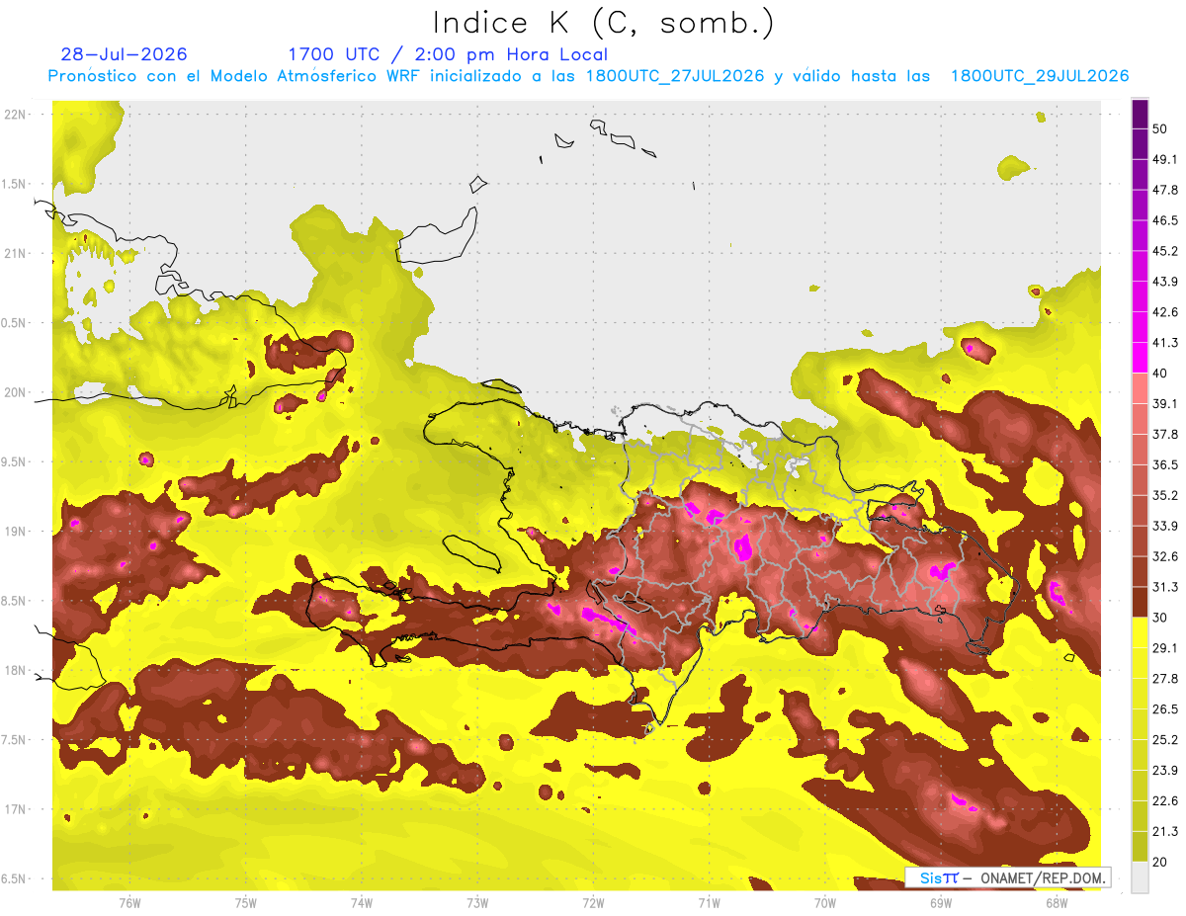Select the '43.9' legend value

(x=1165, y=283)
